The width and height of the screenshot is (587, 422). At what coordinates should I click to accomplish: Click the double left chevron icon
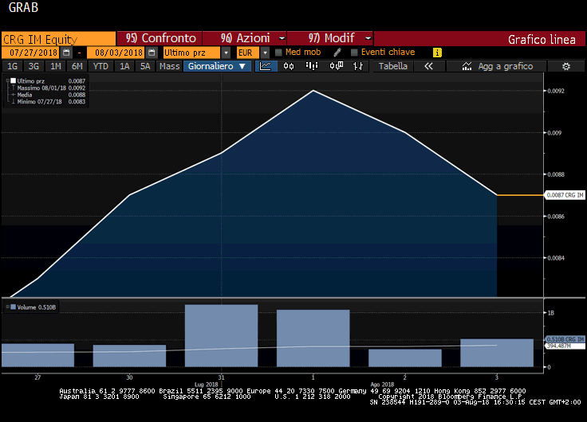coord(428,66)
